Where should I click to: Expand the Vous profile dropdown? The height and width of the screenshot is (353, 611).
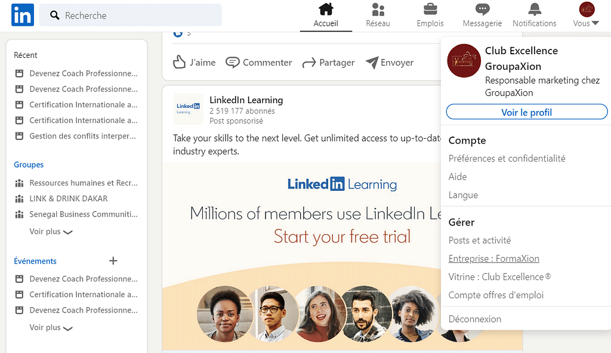pyautogui.click(x=587, y=16)
